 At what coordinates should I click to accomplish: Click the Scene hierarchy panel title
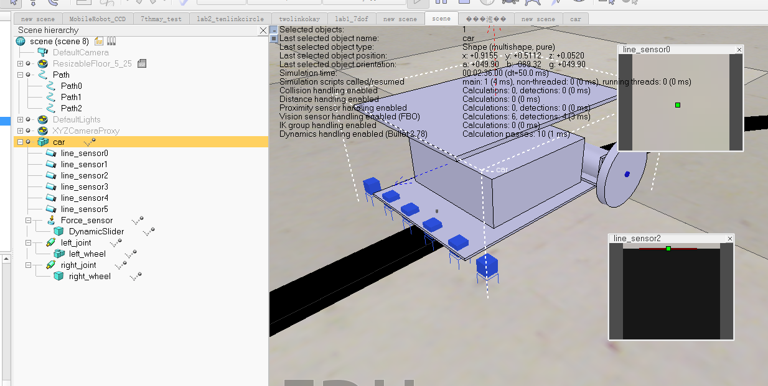49,30
